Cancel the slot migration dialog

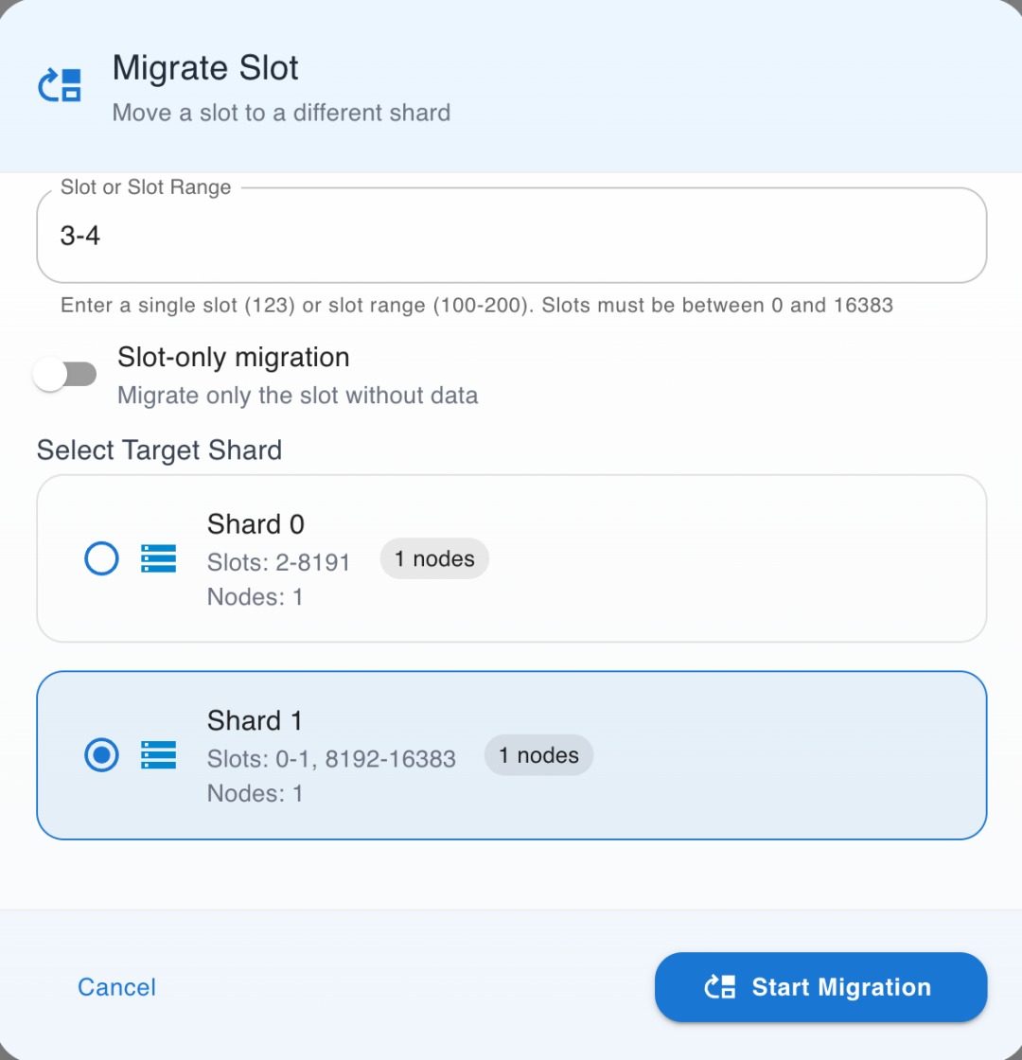pos(117,987)
